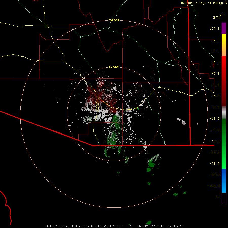Click the VEL legend title
The height and width of the screenshot is (228, 228).
point(222,15)
